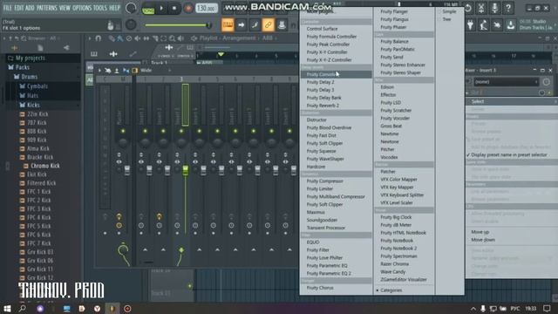Screen dimensions: 558x314
Task: Collapse the Drums folder
Action: [x=29, y=77]
